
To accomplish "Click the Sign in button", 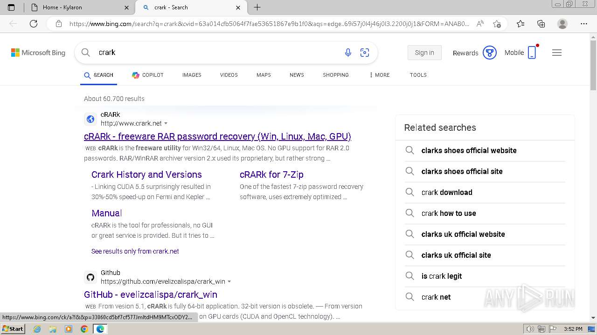I will (424, 53).
